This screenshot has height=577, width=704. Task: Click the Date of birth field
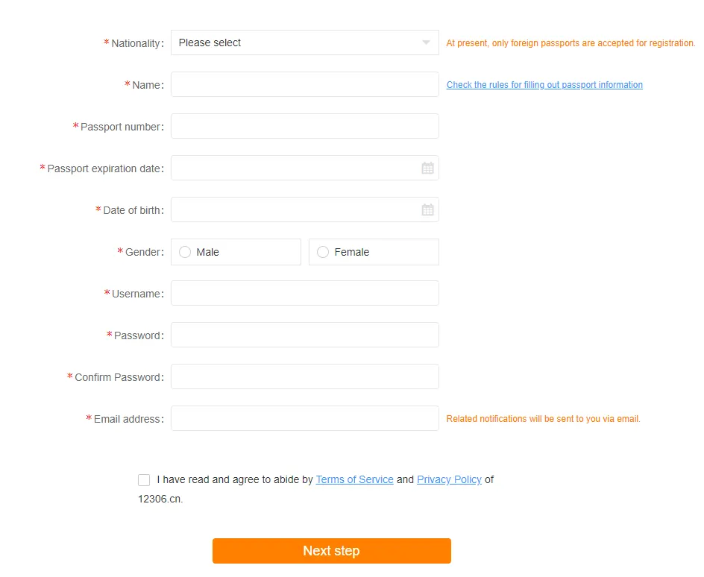(x=295, y=209)
